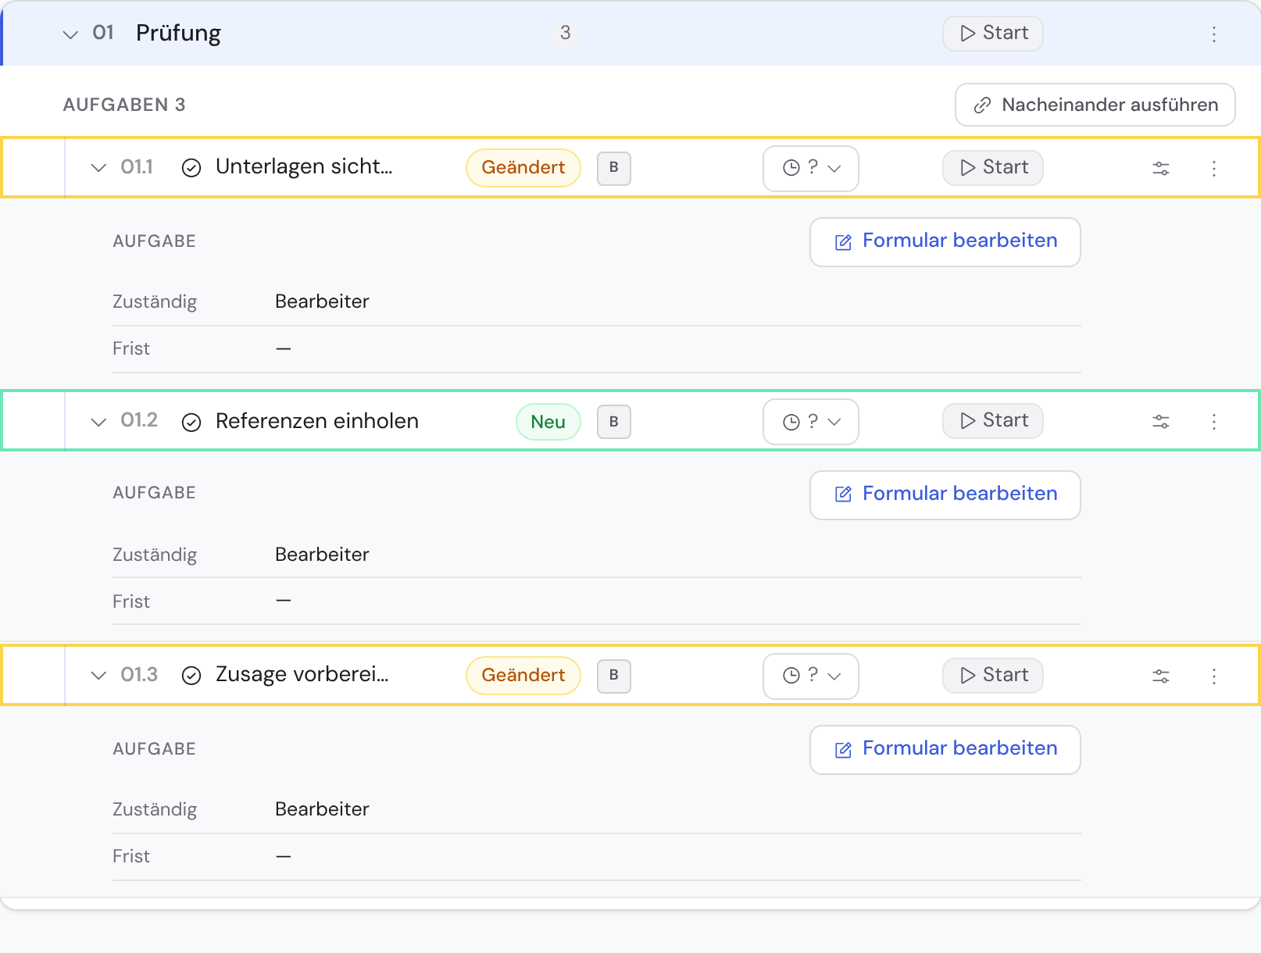Click the B assignee badge on 01.1
Image resolution: width=1261 pixels, height=953 pixels.
614,168
